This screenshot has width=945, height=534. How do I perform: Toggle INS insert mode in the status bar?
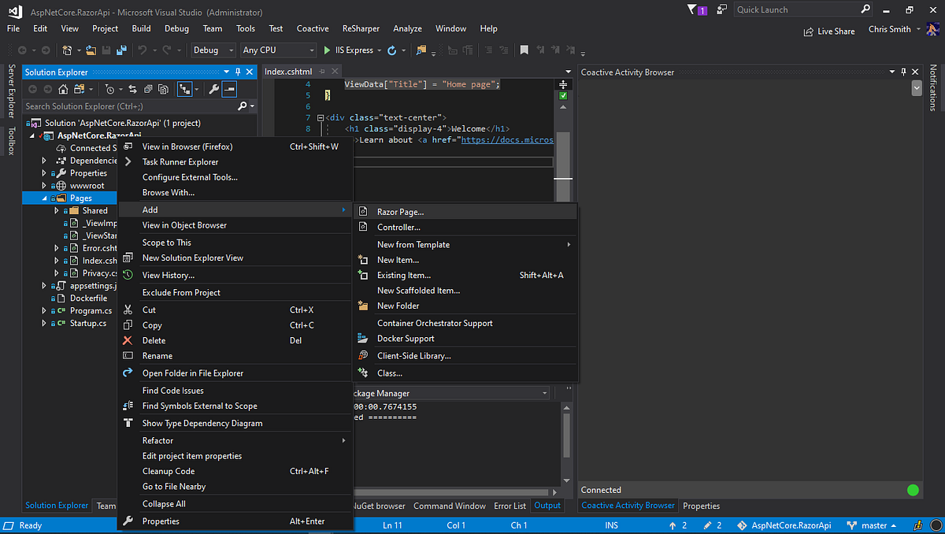(611, 525)
